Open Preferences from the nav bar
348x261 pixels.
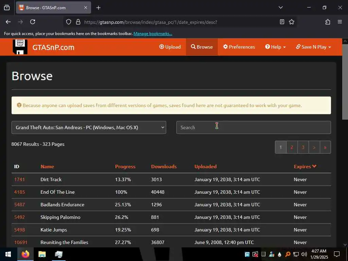point(239,47)
